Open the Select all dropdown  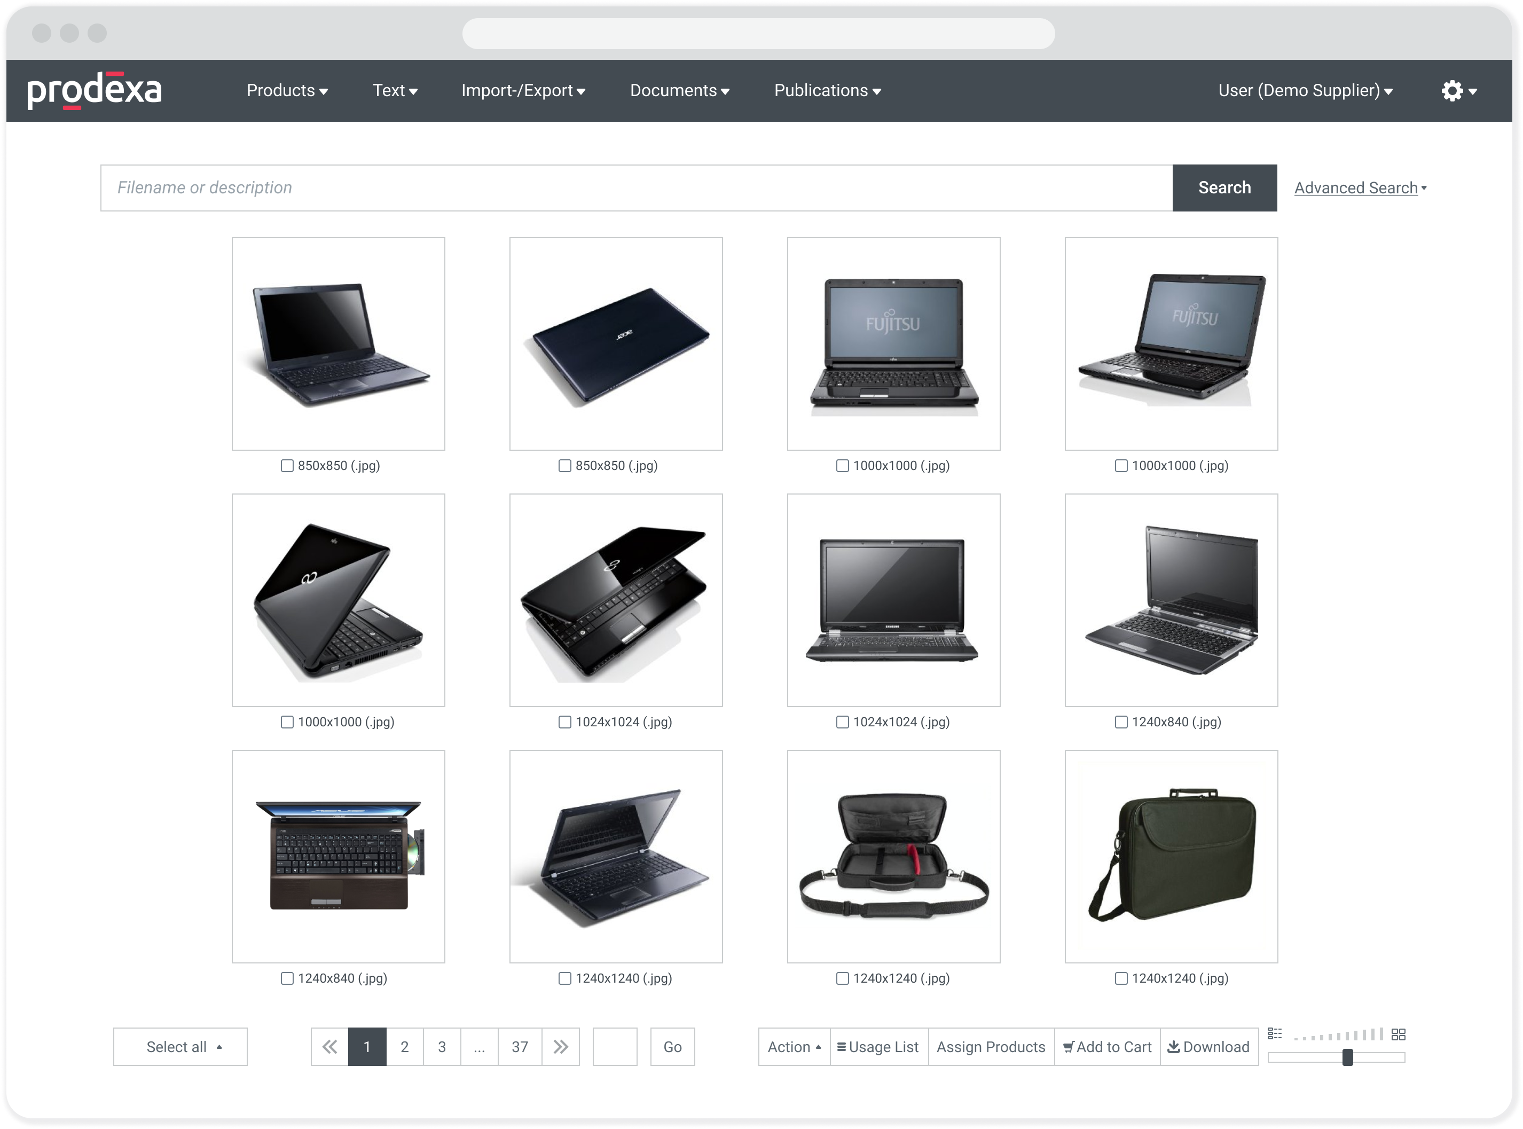[x=180, y=1046]
